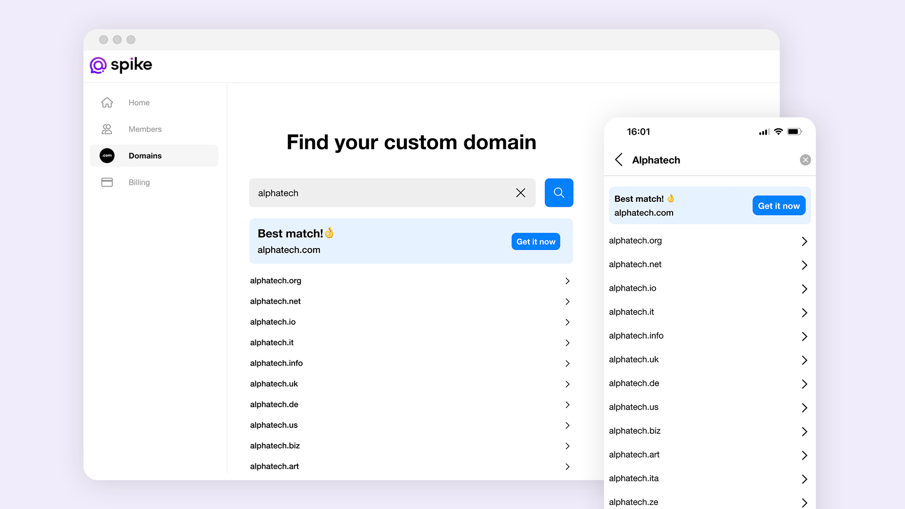Tap the back arrow beside Alphatech
The height and width of the screenshot is (509, 905).
(619, 160)
